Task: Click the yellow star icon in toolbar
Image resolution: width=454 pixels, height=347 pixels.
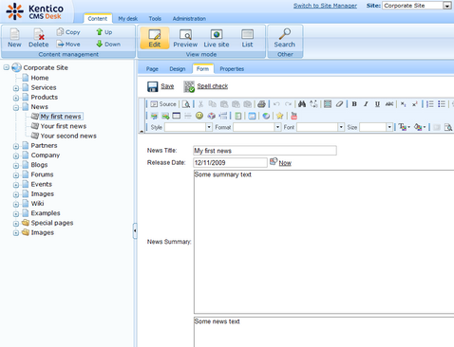Action: point(279,116)
